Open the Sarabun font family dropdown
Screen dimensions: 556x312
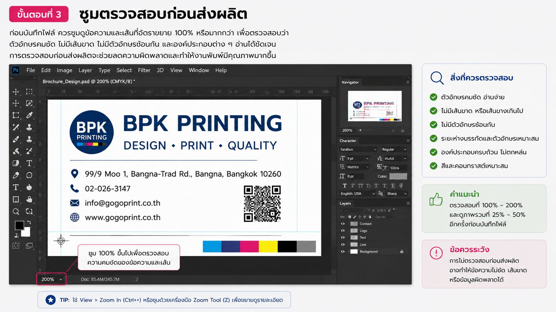[x=358, y=149]
